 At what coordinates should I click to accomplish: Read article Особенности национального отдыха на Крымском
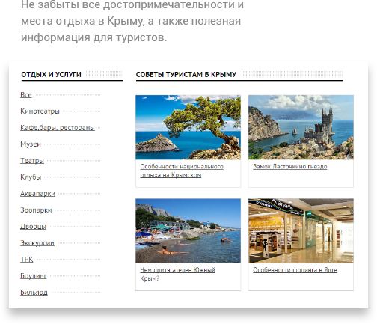[182, 171]
